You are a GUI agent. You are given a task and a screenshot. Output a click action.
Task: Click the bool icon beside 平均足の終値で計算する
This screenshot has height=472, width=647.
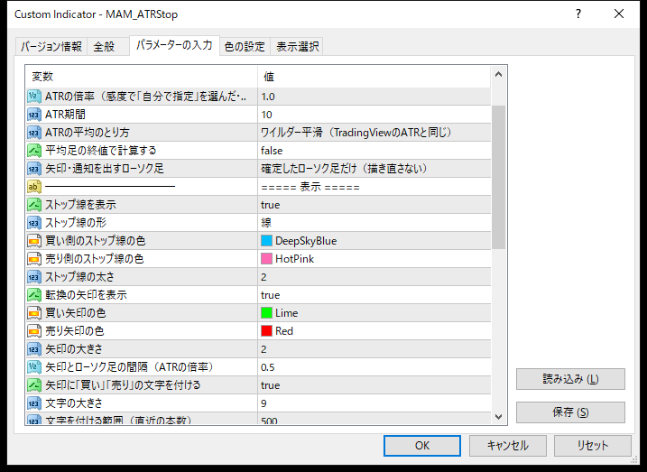34,151
